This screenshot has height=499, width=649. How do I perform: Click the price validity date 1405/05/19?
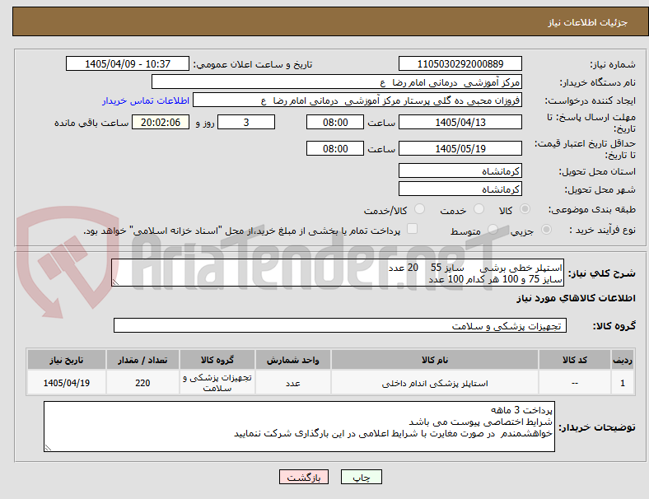460,148
